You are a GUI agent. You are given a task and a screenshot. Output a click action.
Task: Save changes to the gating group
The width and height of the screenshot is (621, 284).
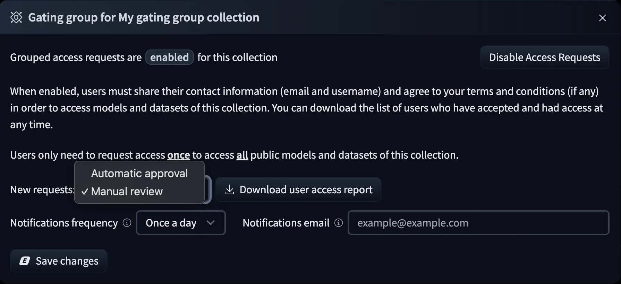[58, 261]
